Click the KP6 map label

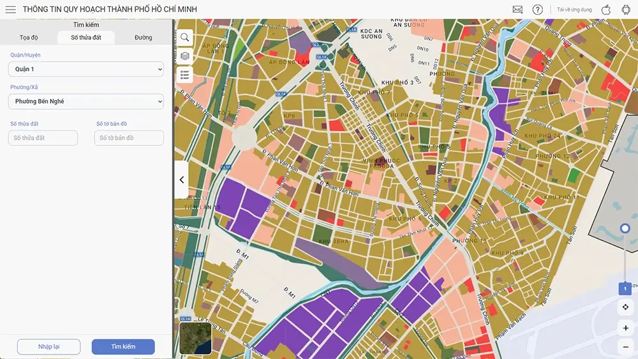(x=289, y=115)
